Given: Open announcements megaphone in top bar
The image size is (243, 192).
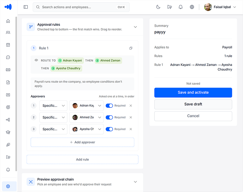Looking at the screenshot, I should pos(169,7).
